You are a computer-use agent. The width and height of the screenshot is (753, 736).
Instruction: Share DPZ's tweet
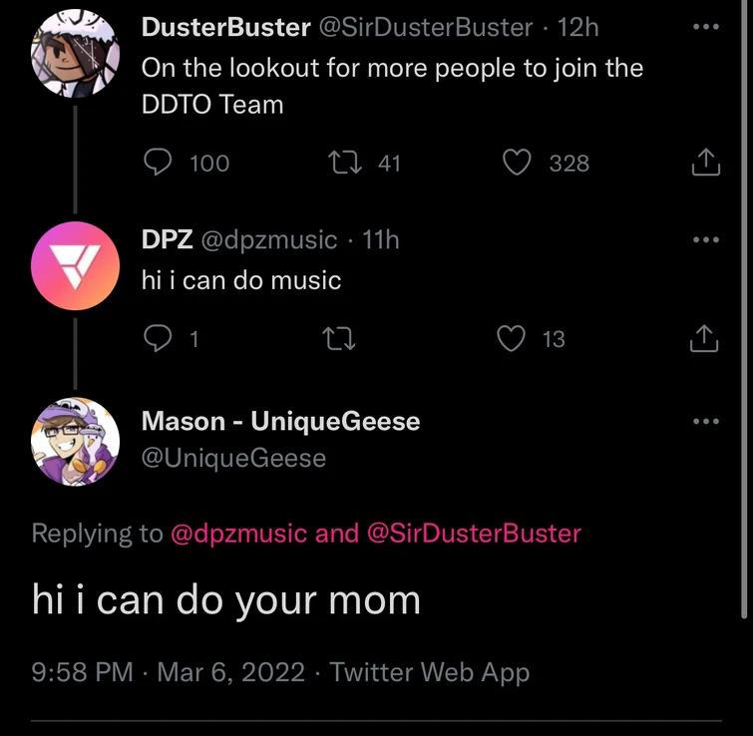point(704,339)
